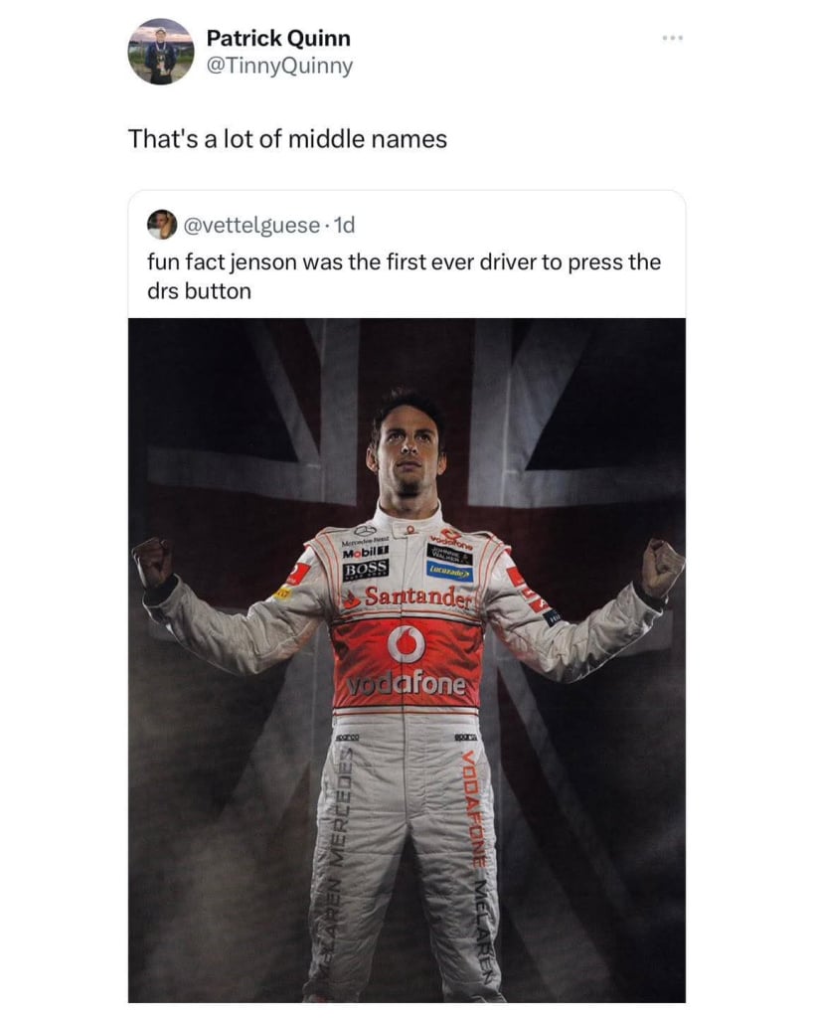Screen dimensions: 814x1018
Task: Click the white vodafone wordmark on the suit
Action: [407, 685]
